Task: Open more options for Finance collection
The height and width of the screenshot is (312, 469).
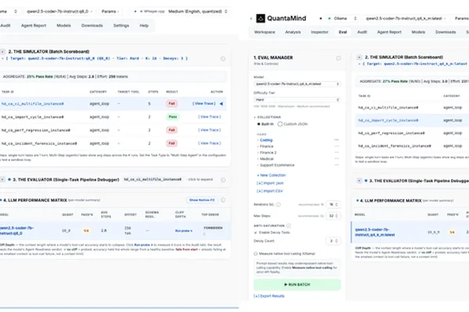Action: point(336,147)
